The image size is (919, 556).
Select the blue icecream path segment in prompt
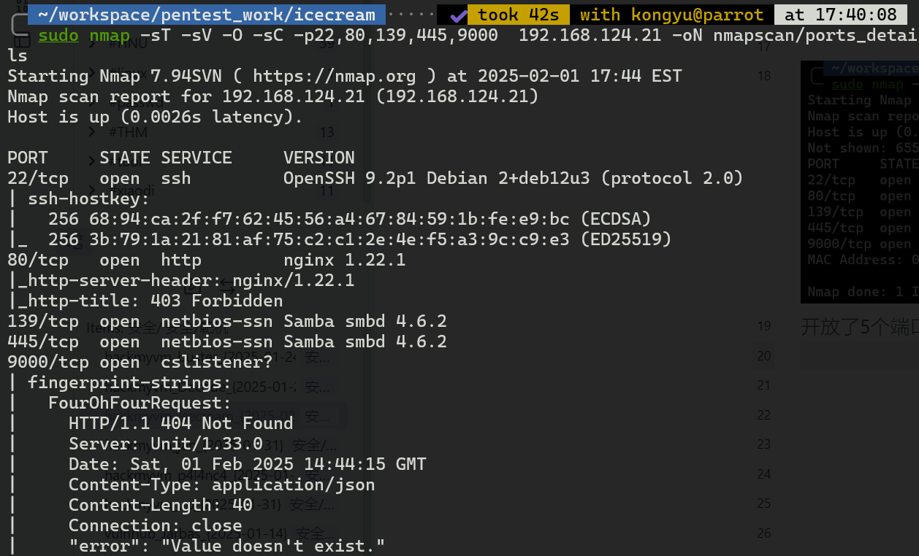(x=205, y=15)
